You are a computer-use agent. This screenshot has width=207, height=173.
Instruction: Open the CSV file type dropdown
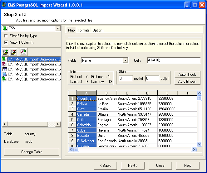tap(58, 28)
